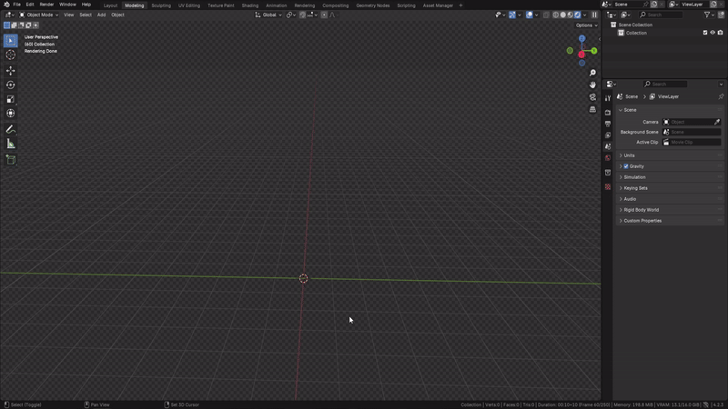Switch to solid viewport shading
Image resolution: width=728 pixels, height=409 pixels.
coord(563,15)
